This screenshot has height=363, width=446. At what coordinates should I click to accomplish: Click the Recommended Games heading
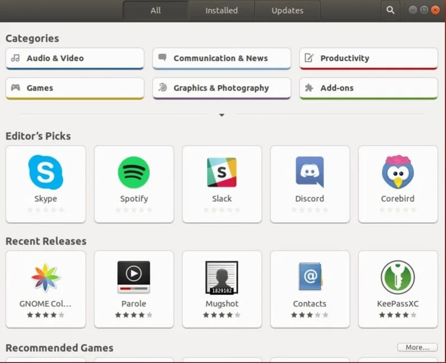point(59,348)
